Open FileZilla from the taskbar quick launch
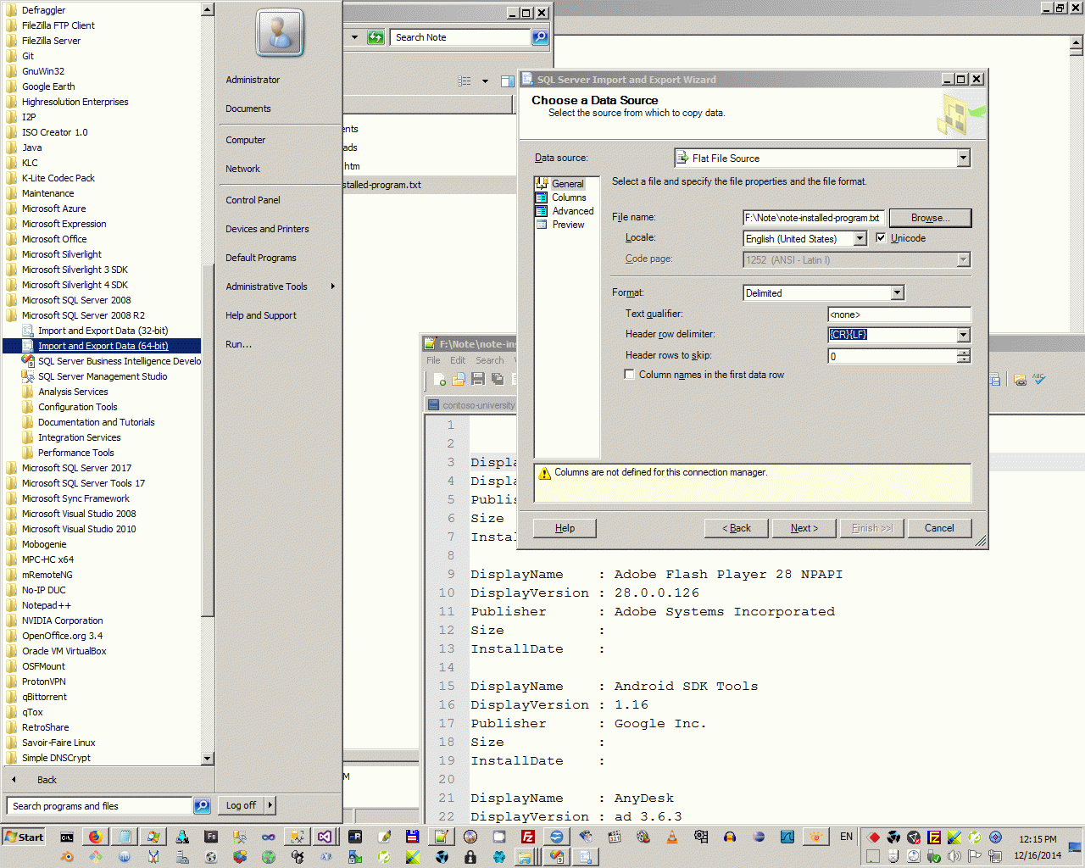The height and width of the screenshot is (868, 1085). click(x=528, y=837)
